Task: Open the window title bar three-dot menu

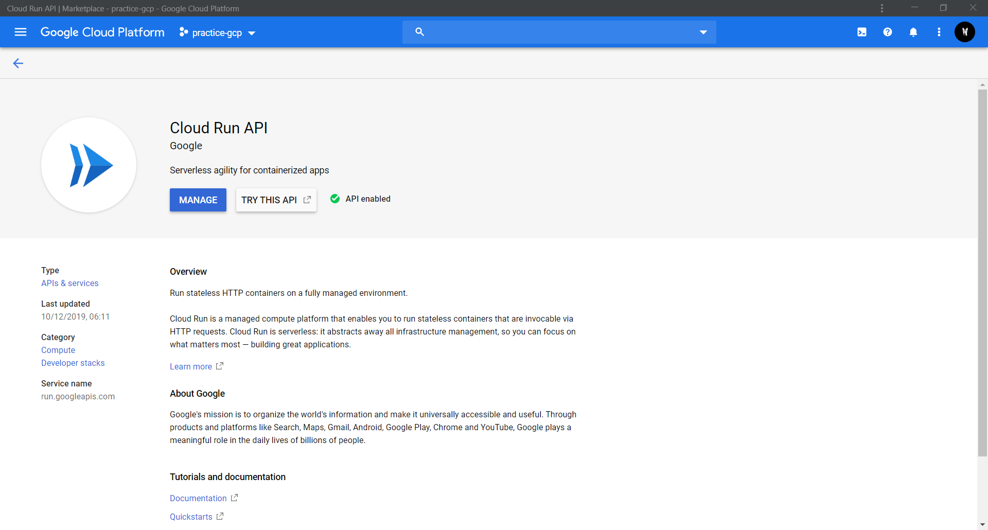Action: tap(882, 8)
